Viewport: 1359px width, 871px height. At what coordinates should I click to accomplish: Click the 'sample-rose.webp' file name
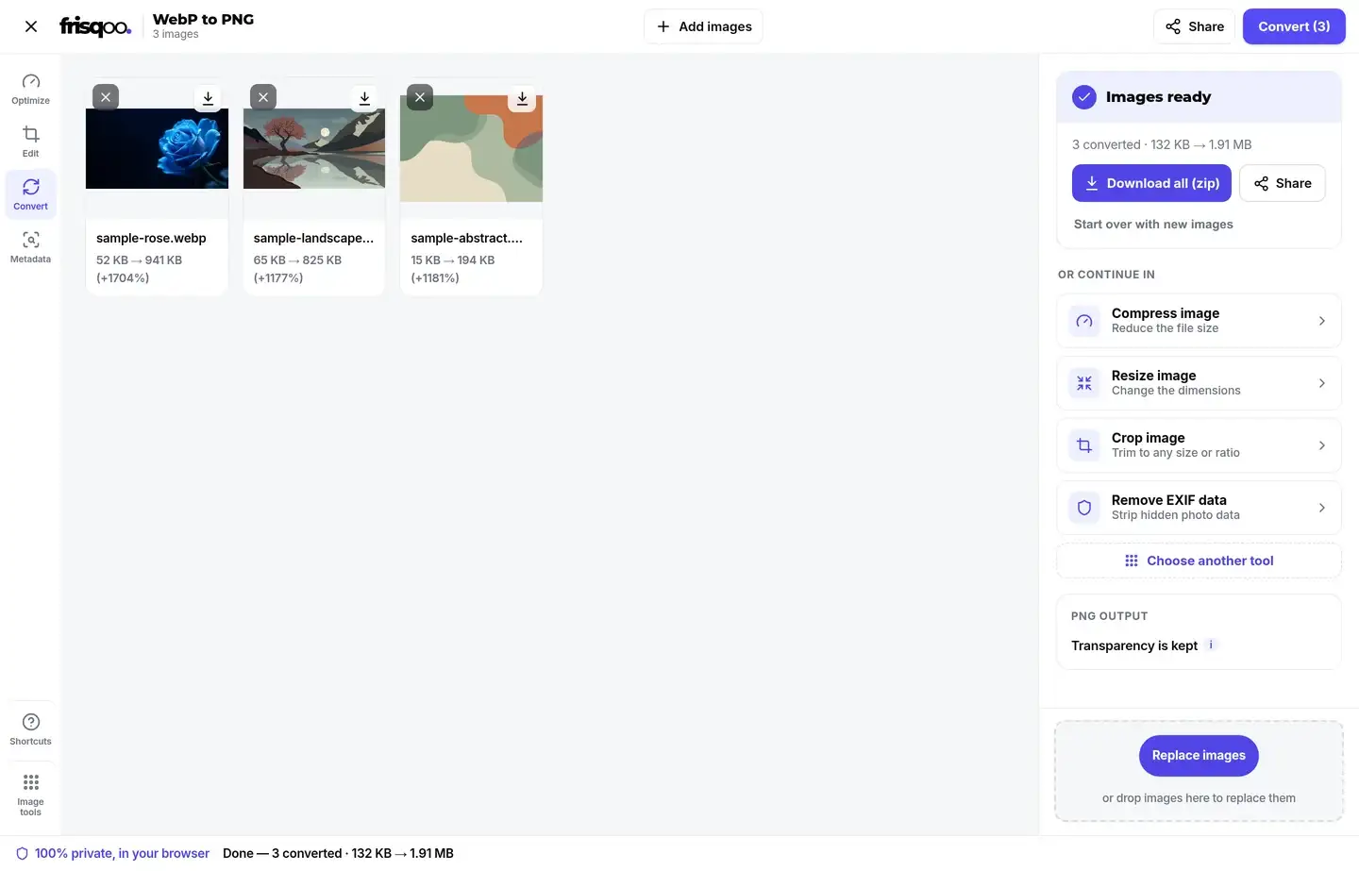151,238
